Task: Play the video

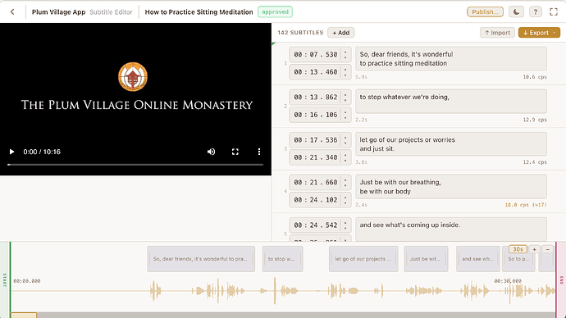Action: click(11, 152)
